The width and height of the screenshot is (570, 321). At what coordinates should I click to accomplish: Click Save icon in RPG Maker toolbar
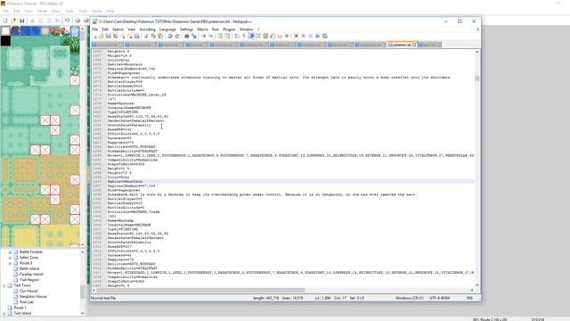21,21
